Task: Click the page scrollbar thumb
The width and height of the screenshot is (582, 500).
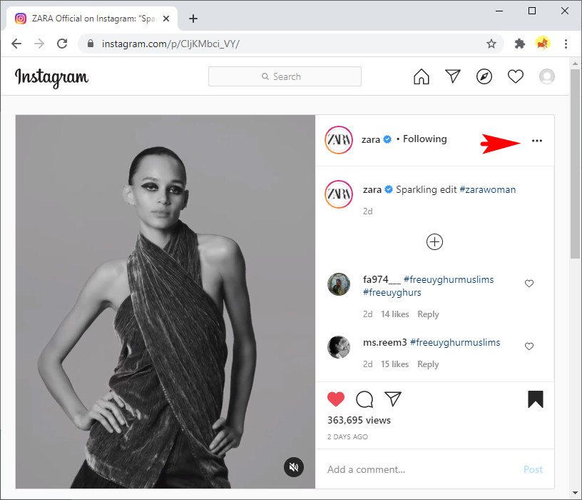Action: (575, 164)
